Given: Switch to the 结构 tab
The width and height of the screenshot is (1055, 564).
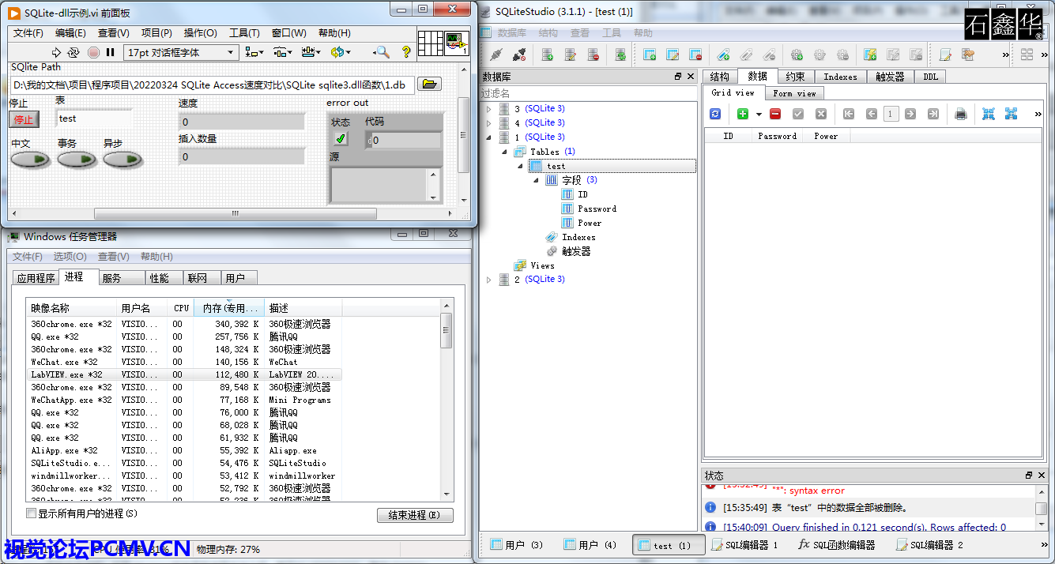Looking at the screenshot, I should [x=719, y=77].
